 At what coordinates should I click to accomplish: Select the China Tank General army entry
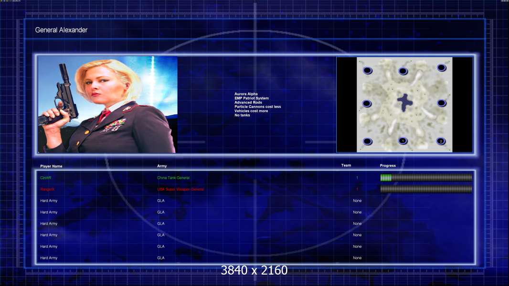pos(173,178)
